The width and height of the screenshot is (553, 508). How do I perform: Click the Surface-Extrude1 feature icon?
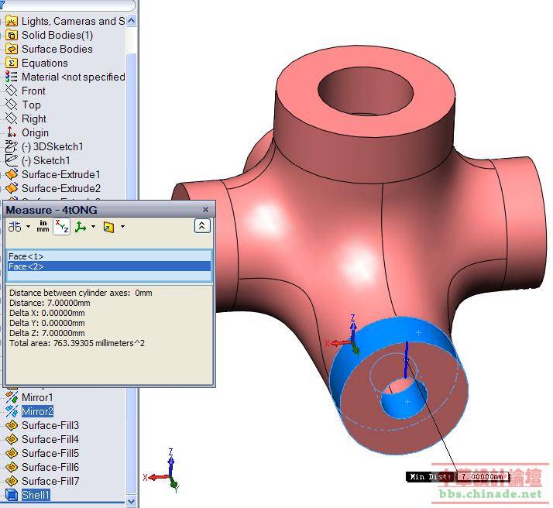click(x=11, y=174)
